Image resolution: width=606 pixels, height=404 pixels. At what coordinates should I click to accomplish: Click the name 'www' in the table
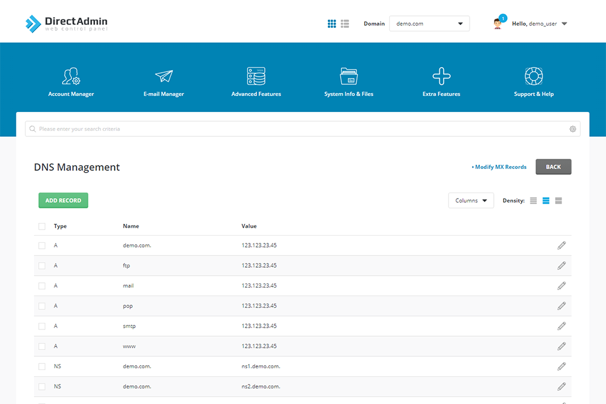[129, 346]
